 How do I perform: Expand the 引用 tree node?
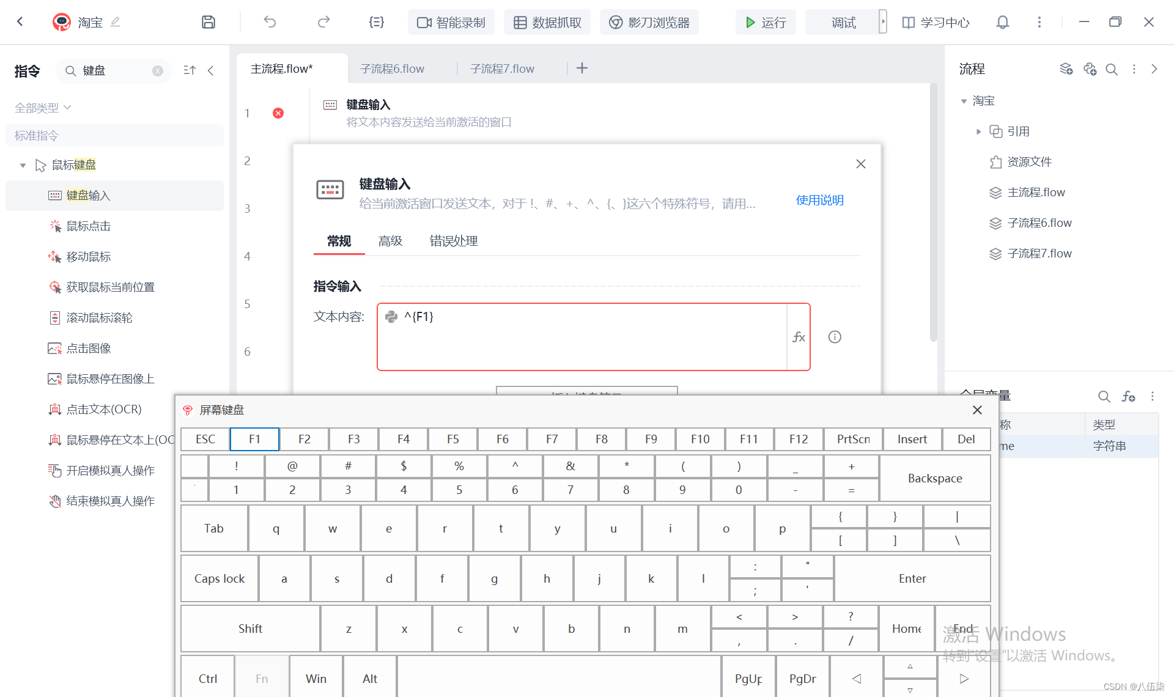click(978, 131)
